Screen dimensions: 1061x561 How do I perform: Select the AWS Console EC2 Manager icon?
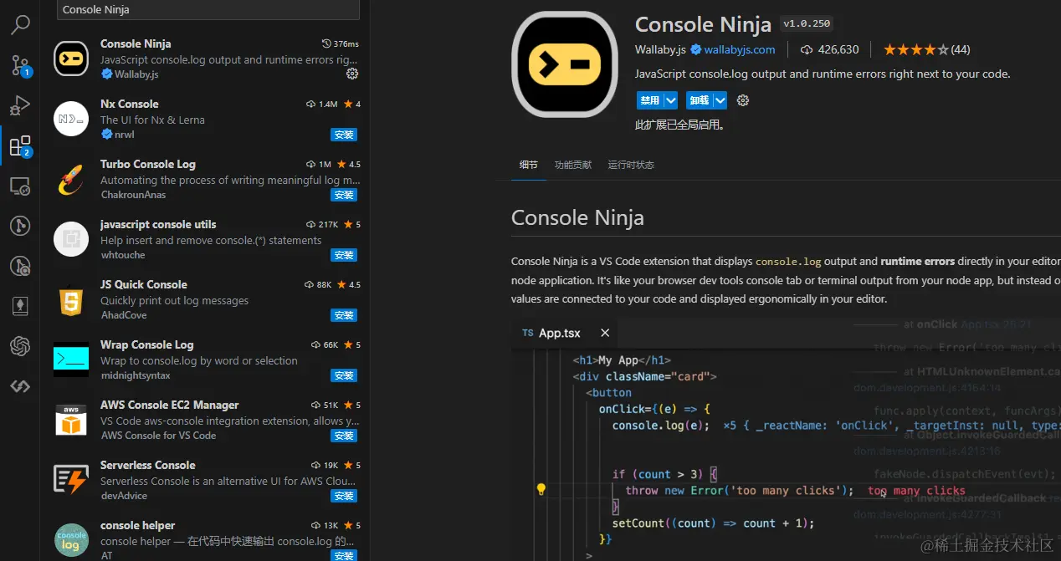pyautogui.click(x=71, y=420)
